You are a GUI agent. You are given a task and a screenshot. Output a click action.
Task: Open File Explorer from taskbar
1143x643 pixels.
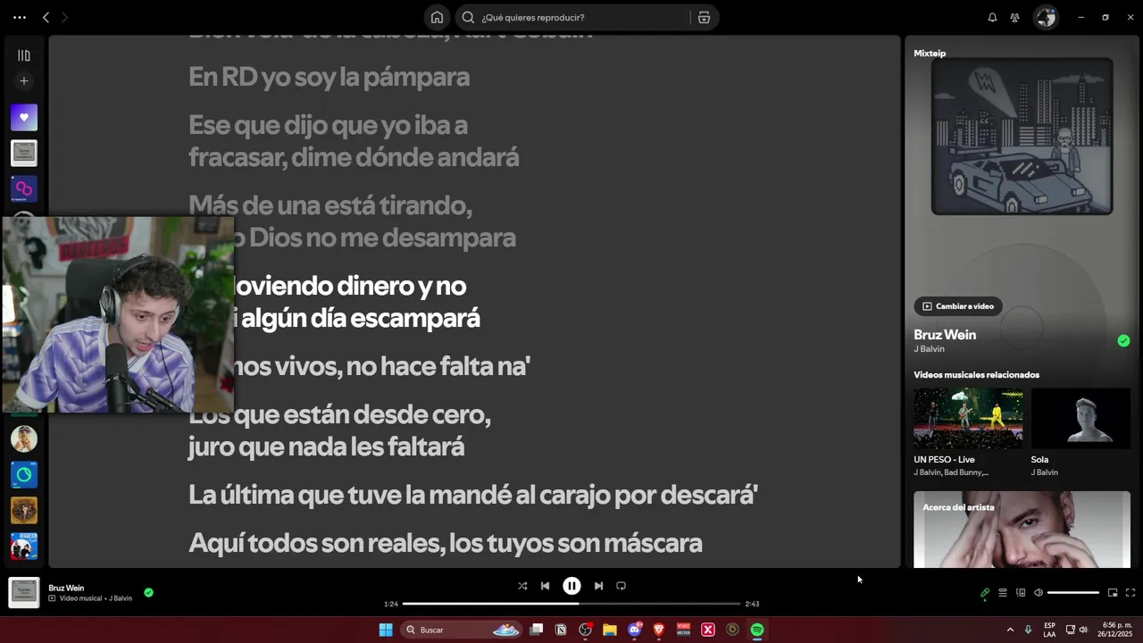(610, 630)
